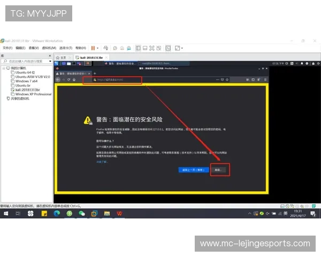The image size is (321, 257).
Task: Click the shield tracking-protection icon in the URL bar
Action: pos(222,80)
